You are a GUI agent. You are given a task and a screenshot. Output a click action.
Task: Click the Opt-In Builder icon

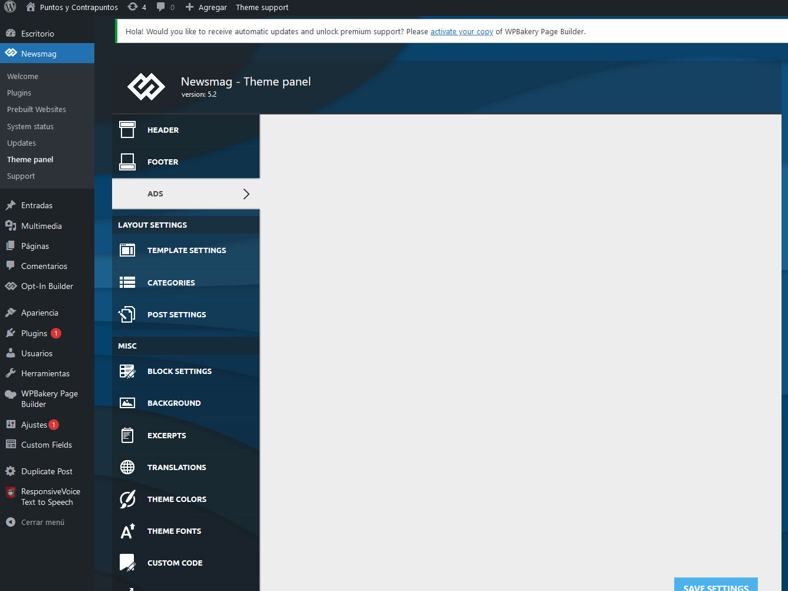click(11, 286)
